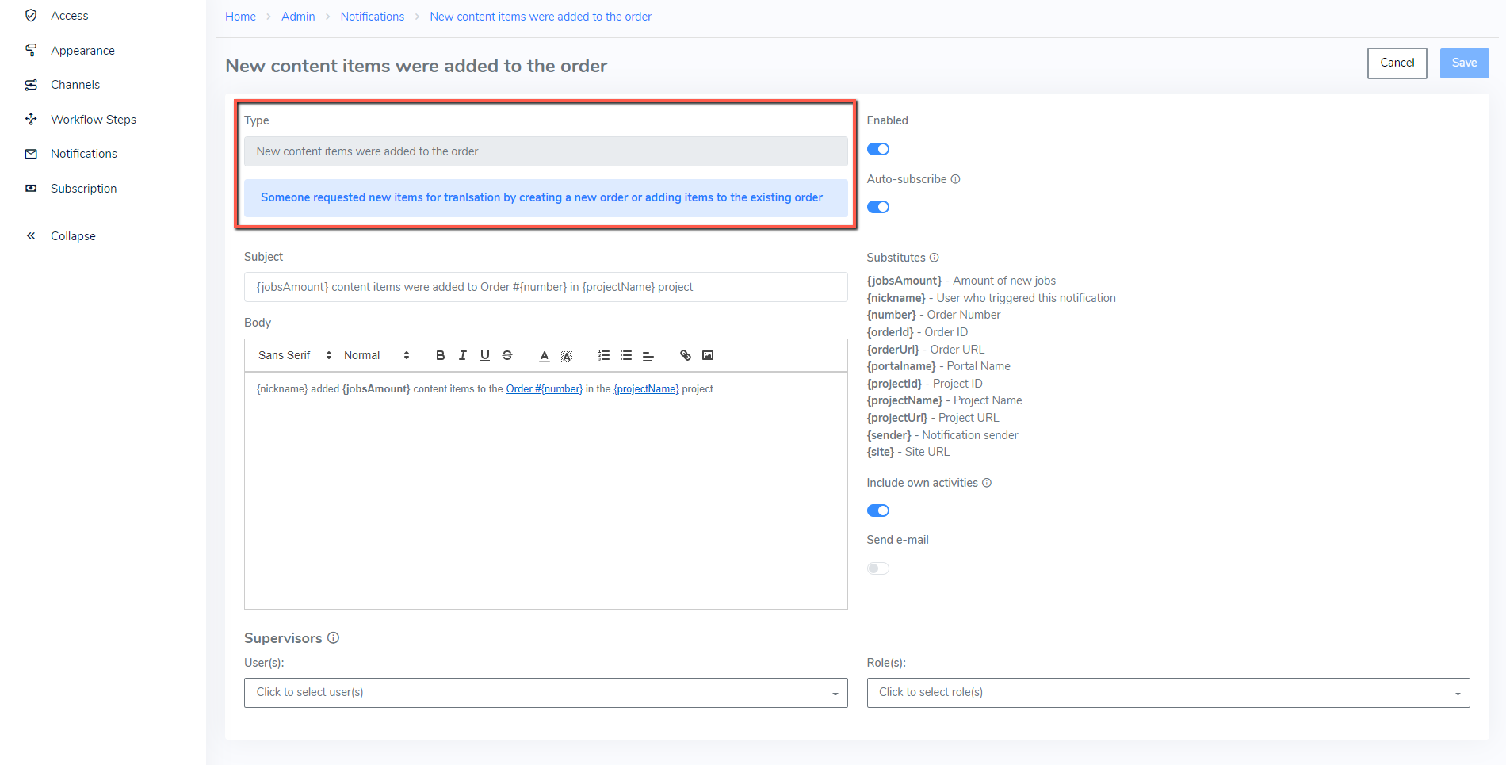Toggle the Auto-subscribe switch
The image size is (1506, 765).
click(878, 207)
